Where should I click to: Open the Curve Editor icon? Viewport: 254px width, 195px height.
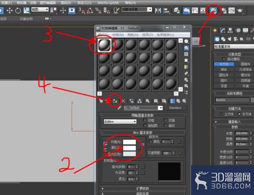[195, 10]
